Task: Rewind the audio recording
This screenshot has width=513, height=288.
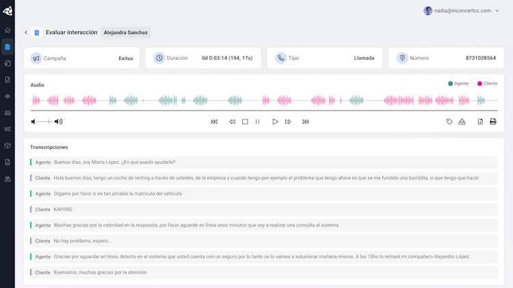Action: (232, 121)
